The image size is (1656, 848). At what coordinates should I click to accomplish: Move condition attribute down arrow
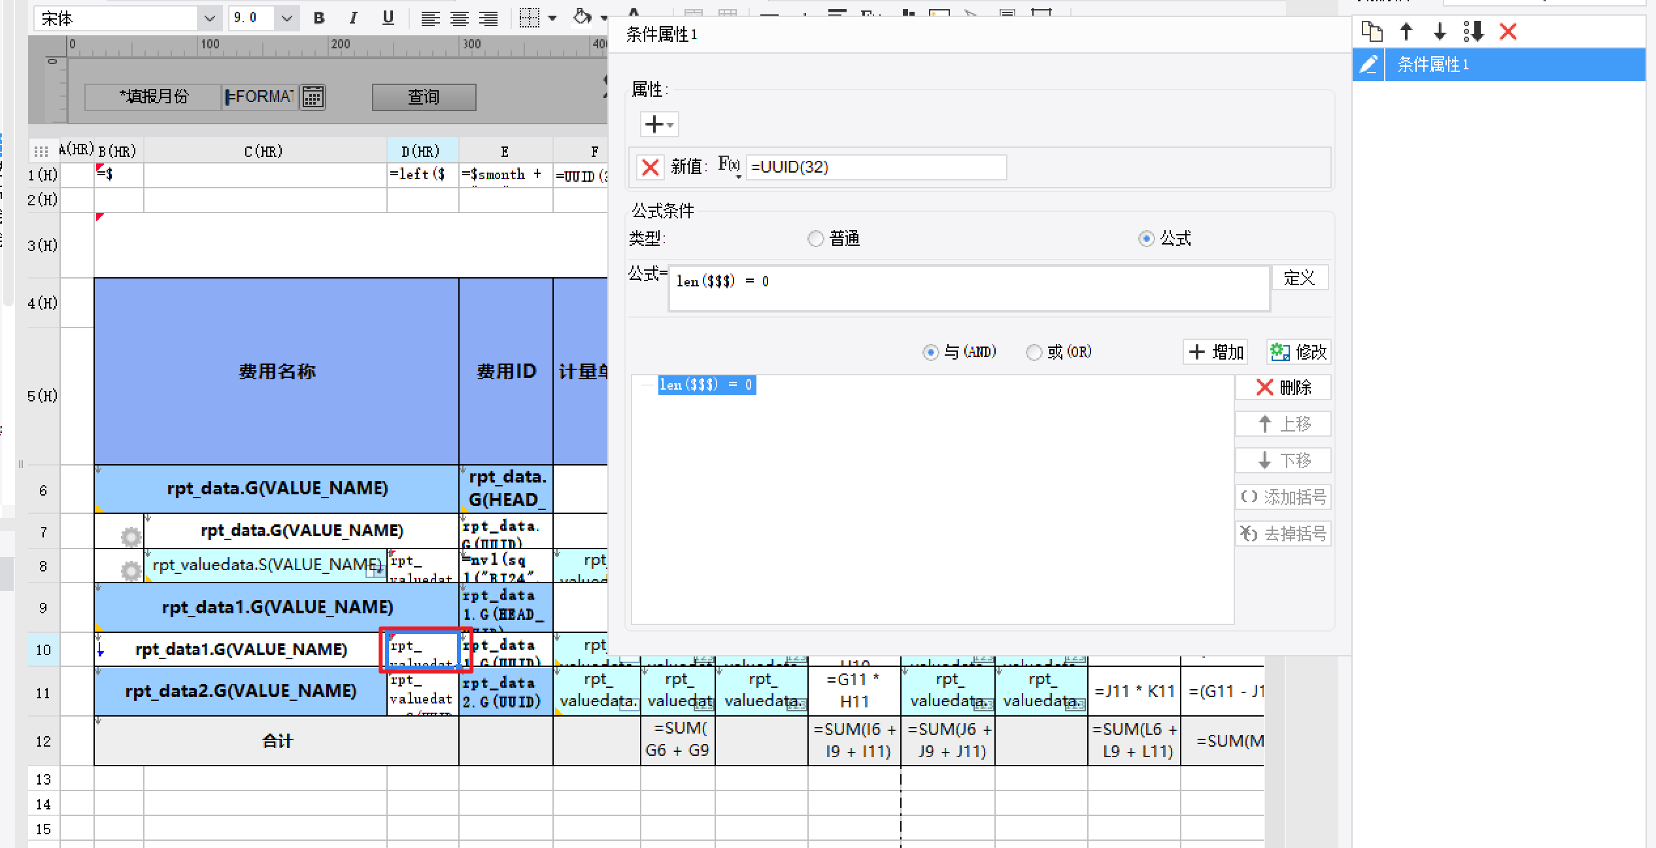point(1440,31)
